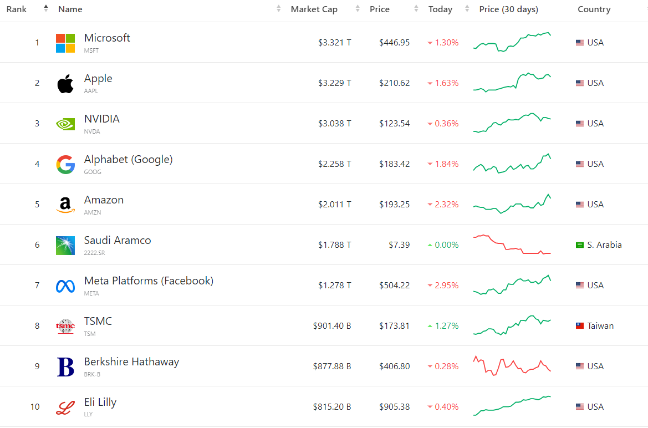648x428 pixels.
Task: Click the Microsoft logo icon
Action: pos(65,43)
